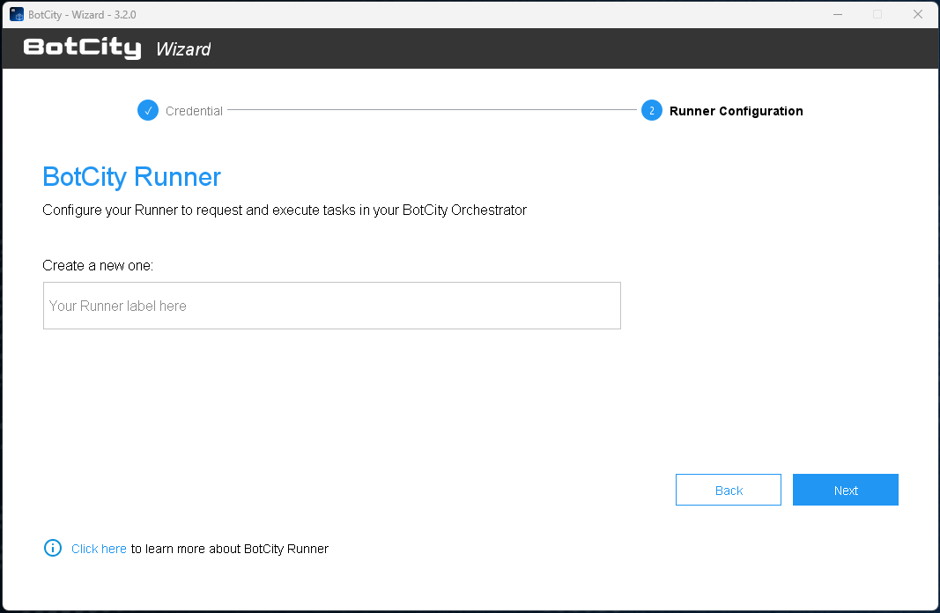
Task: Click the 'Wizard' header text
Action: [x=183, y=49]
